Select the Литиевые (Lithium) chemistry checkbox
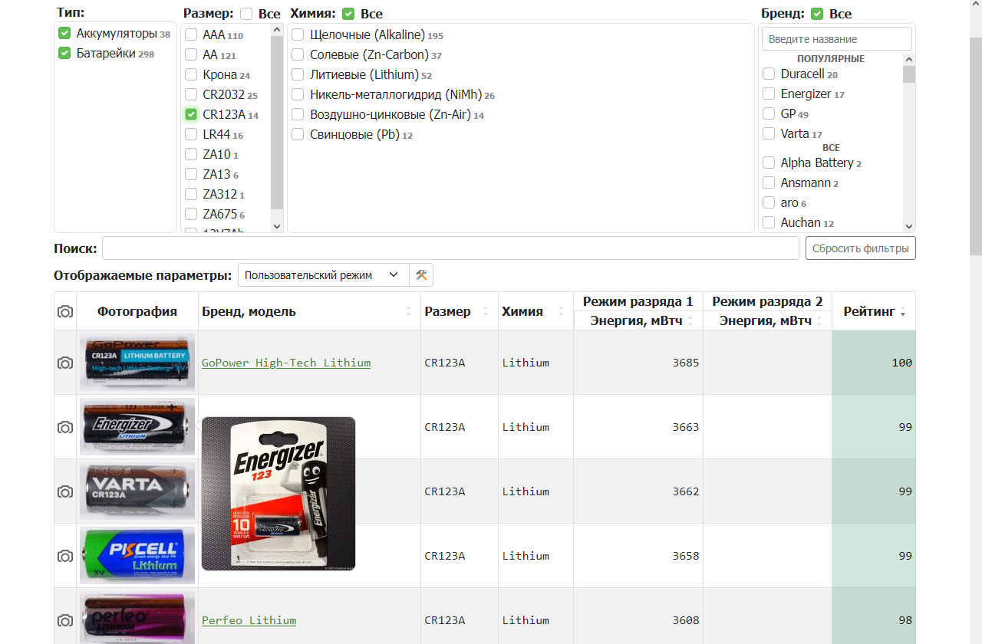 click(x=298, y=75)
